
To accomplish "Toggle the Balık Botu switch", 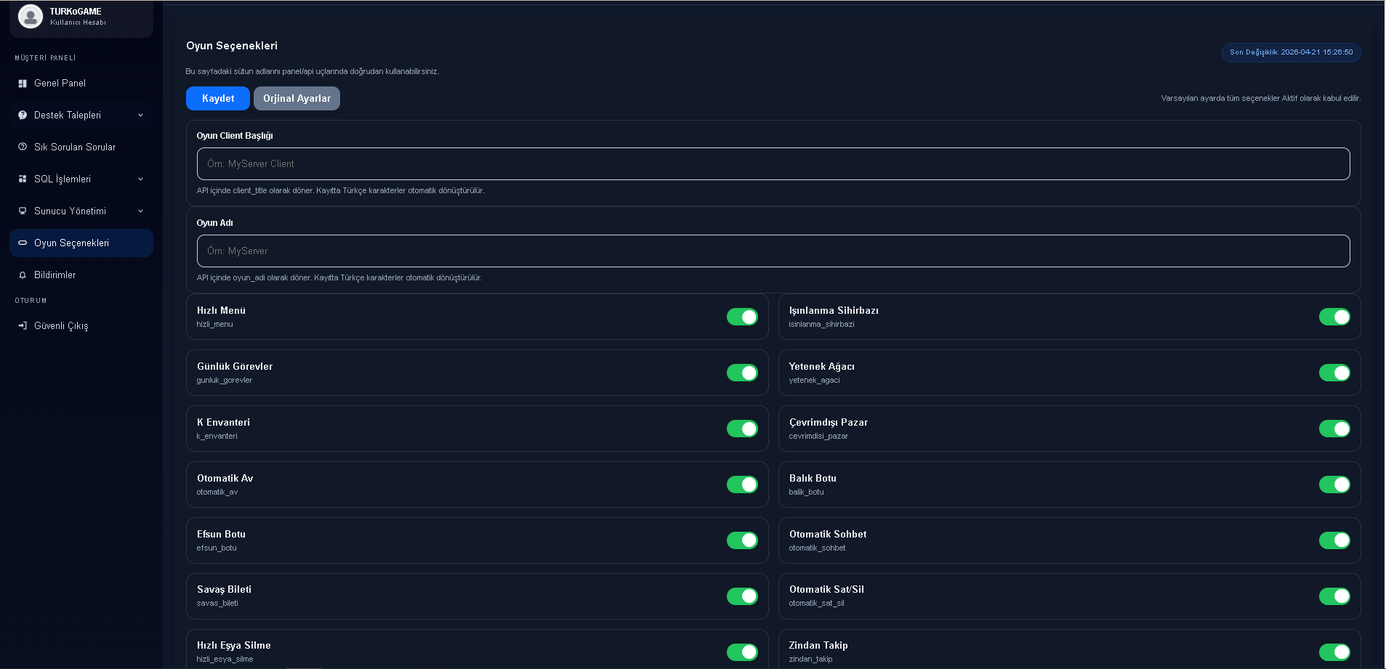I will 1334,484.
